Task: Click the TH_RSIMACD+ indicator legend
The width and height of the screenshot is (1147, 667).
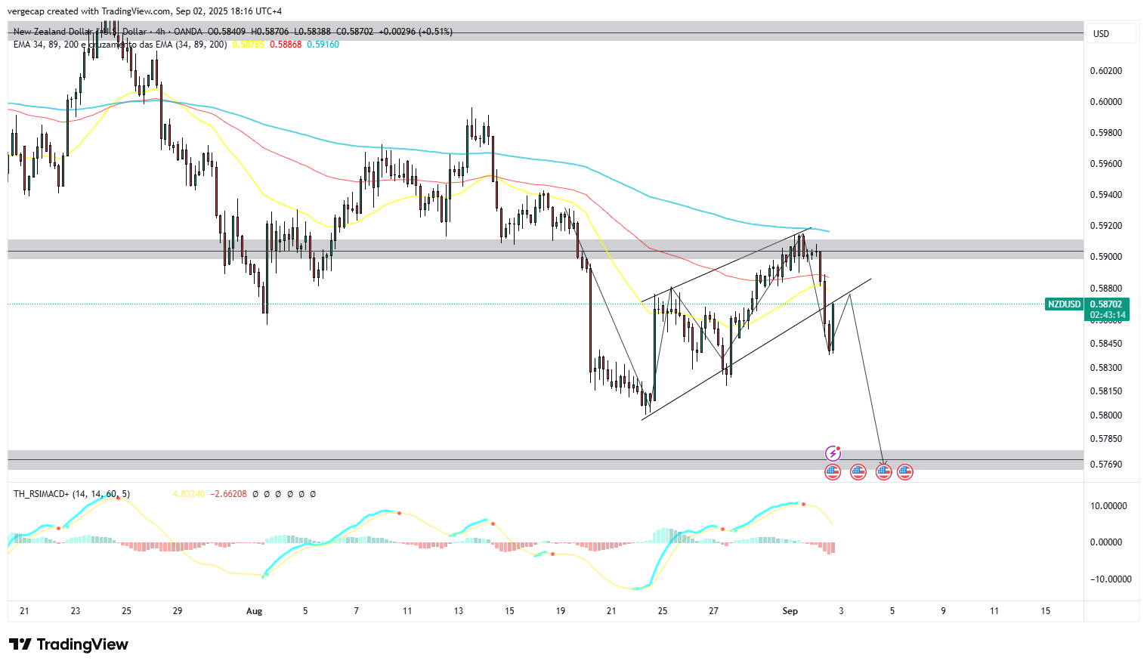Action: pos(72,494)
